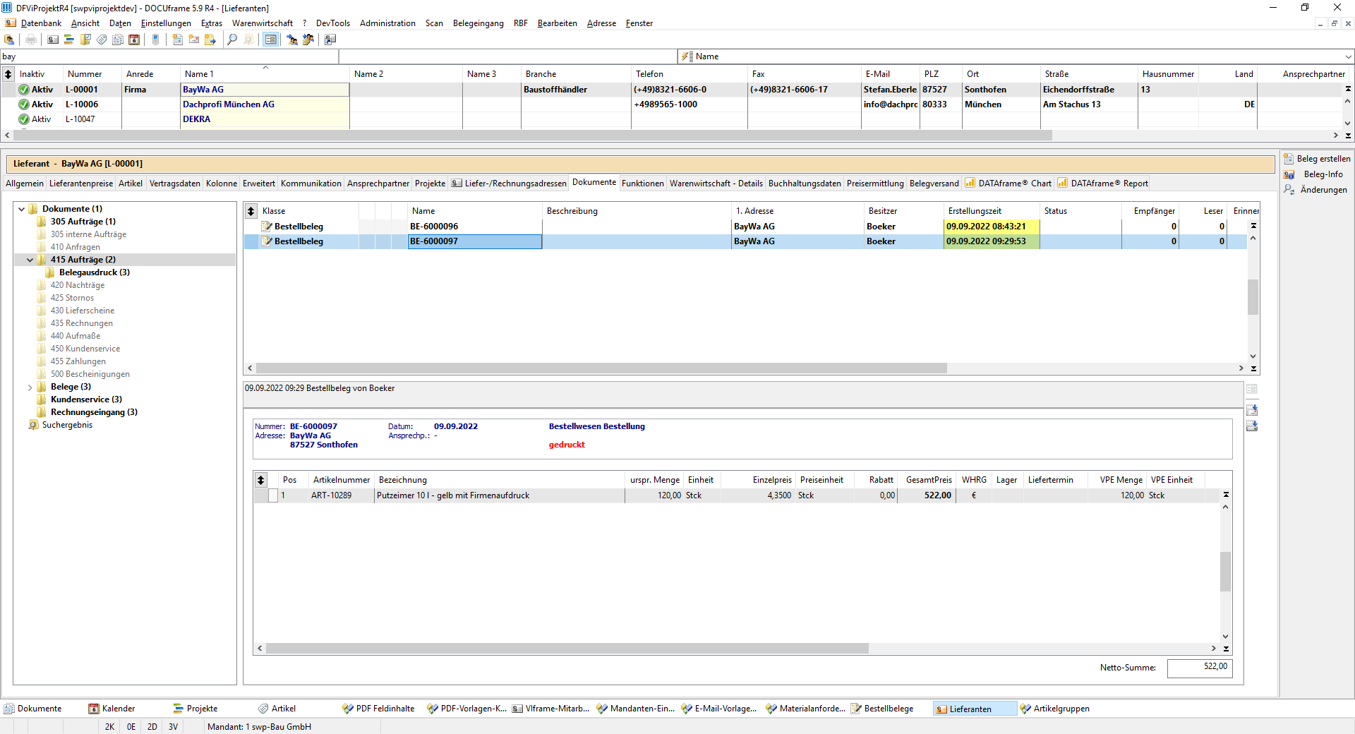
Task: Switch to the DATAframe Chart tab
Action: tap(1008, 183)
